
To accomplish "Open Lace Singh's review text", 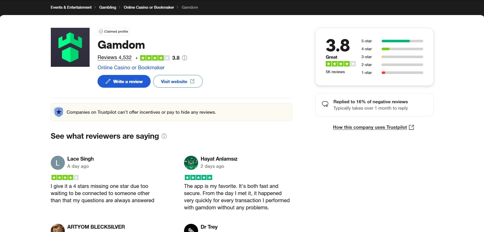I will pyautogui.click(x=102, y=193).
